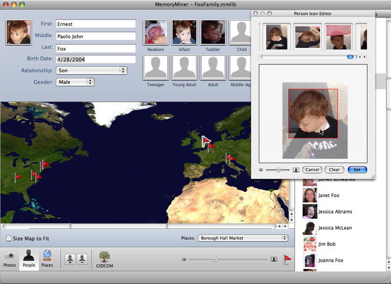Select Janet Fox in the people list
Viewport: 391px width, 284px height.
click(x=328, y=195)
